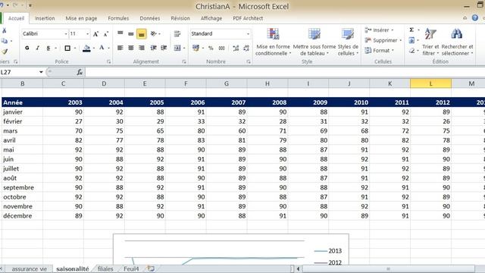Click the Fill down icon
The height and width of the screenshot is (273, 485).
coord(411,40)
